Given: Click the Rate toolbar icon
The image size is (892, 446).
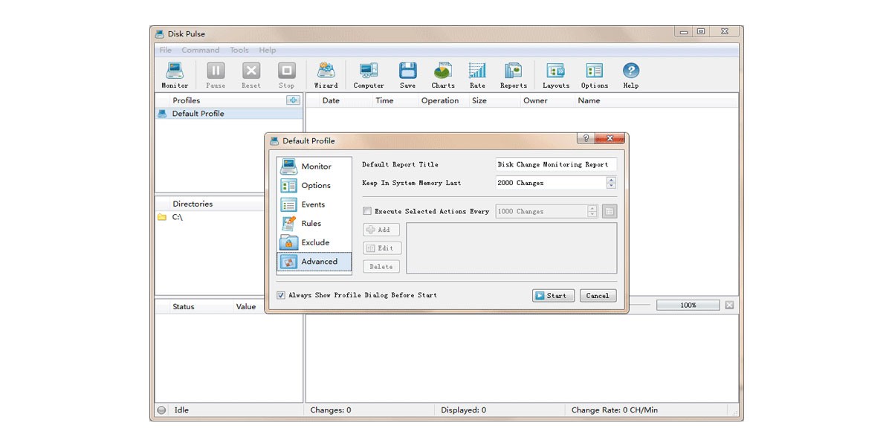Looking at the screenshot, I should 477,75.
